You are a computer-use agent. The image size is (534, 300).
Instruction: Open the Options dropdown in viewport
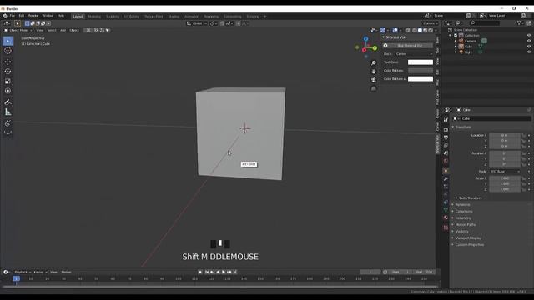431,23
